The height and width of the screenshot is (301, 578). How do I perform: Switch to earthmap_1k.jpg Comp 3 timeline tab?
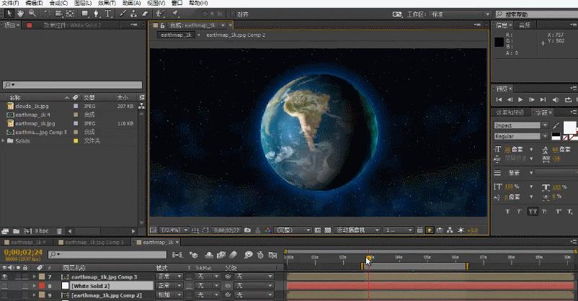tap(94, 242)
